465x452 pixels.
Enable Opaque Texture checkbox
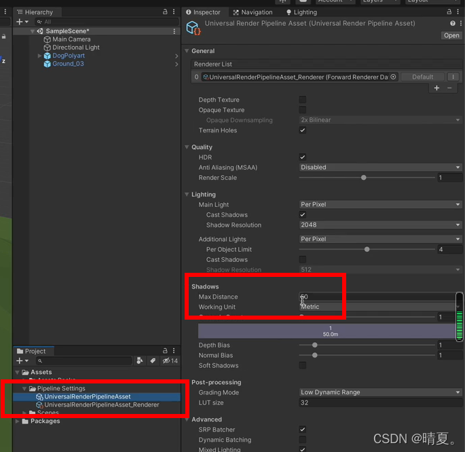tap(303, 110)
